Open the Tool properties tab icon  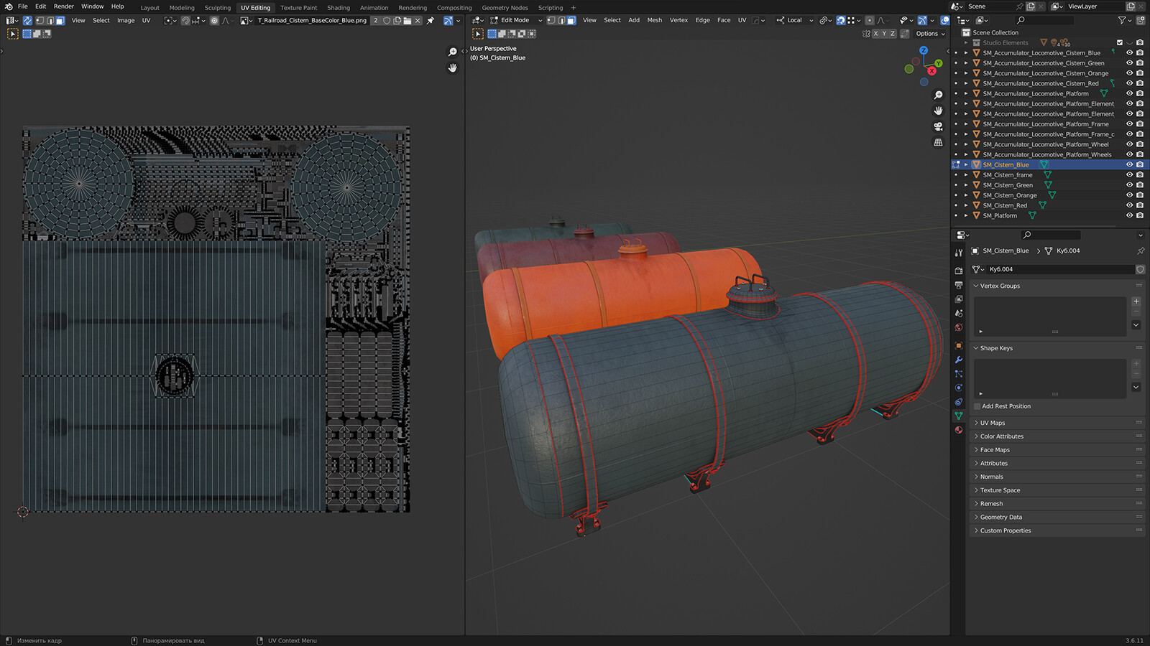pyautogui.click(x=958, y=253)
